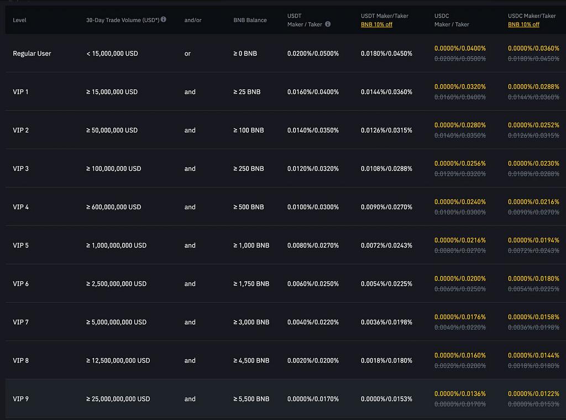Click yellow 0.0000%/0.0400% in Regular User row
The image size is (566, 420).
click(x=460, y=48)
